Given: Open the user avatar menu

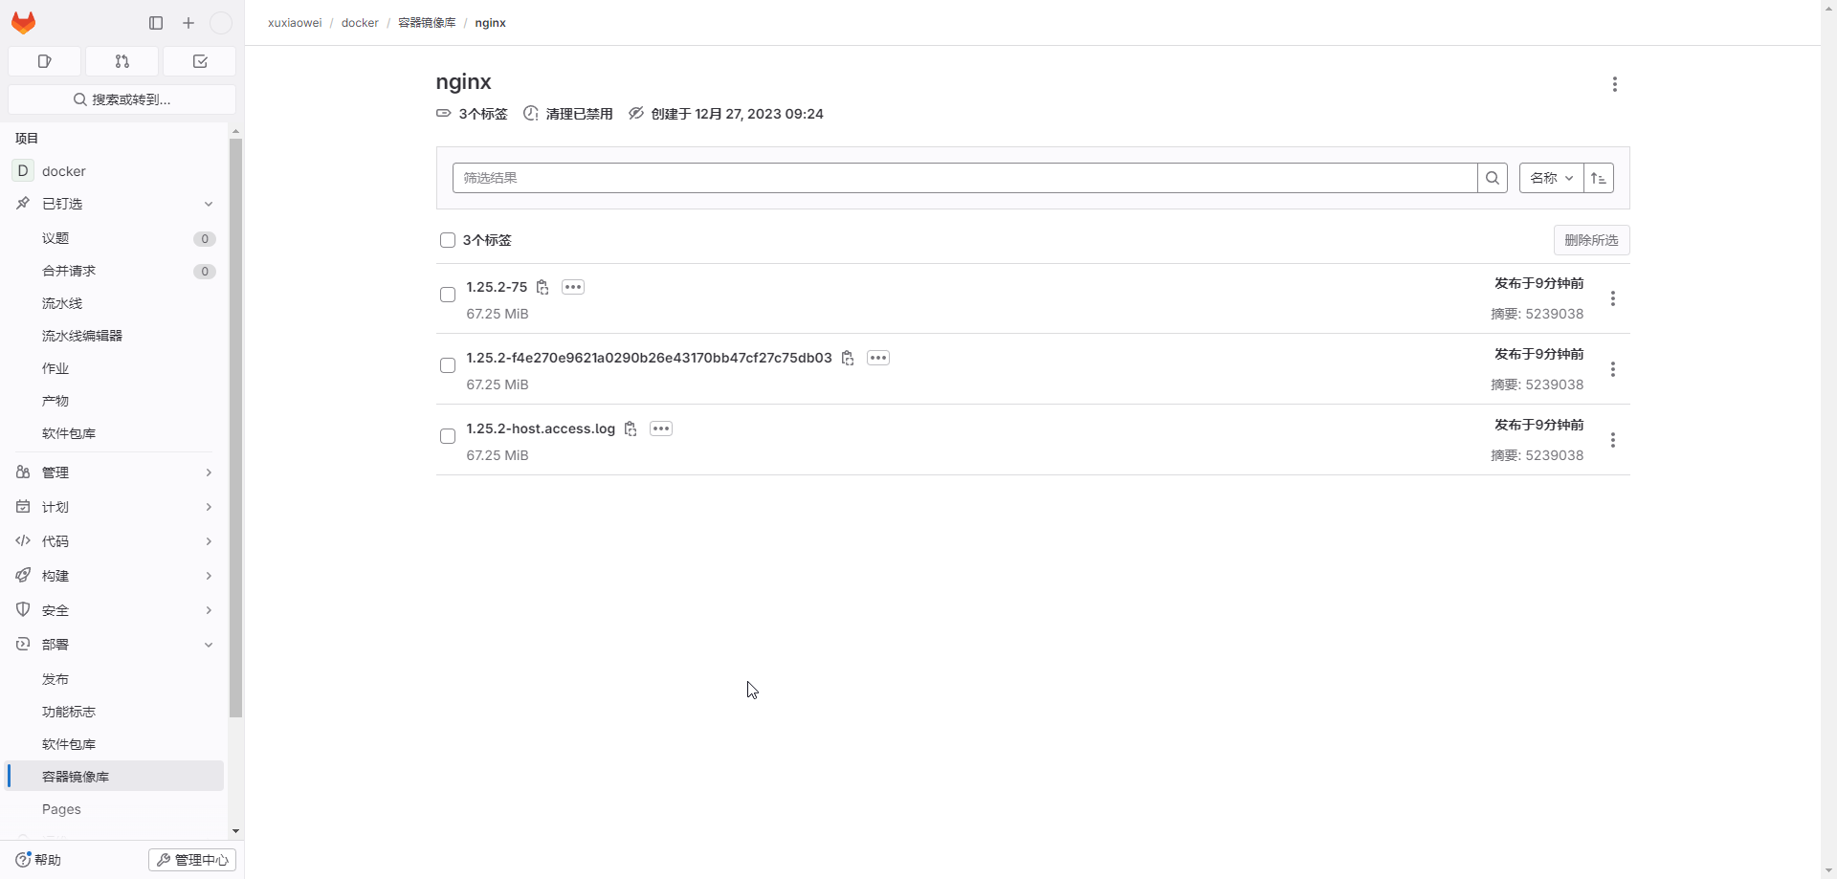Looking at the screenshot, I should coord(221,23).
